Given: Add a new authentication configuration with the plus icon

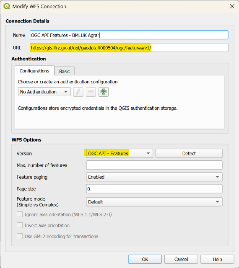Looking at the screenshot, I should tap(104, 92).
